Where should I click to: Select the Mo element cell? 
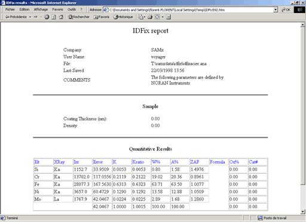tap(43, 199)
